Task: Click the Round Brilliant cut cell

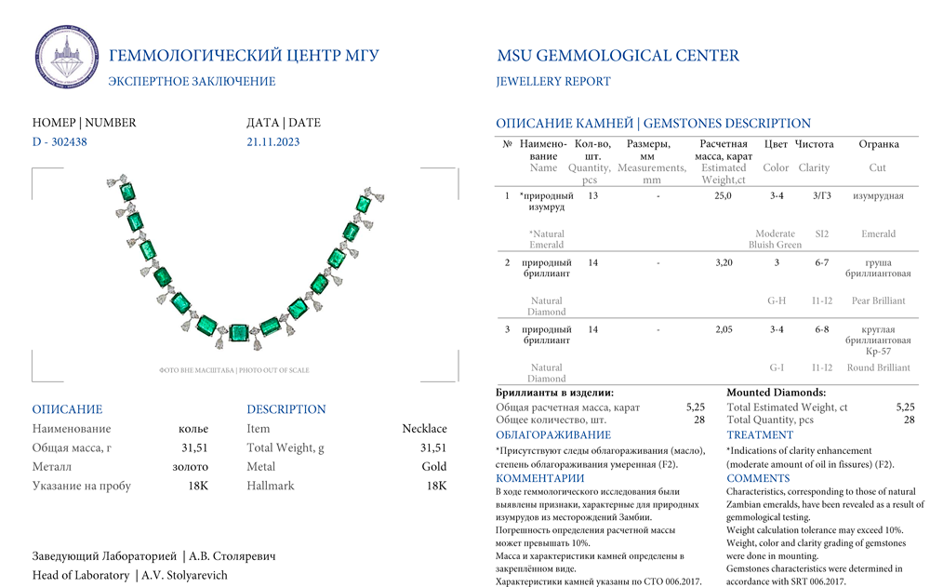Action: [x=878, y=367]
